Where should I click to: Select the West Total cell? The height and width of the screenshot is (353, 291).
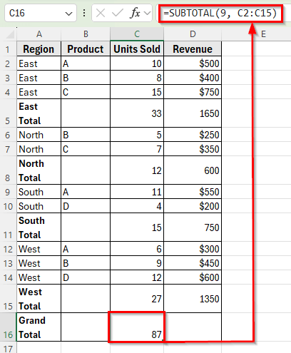(39, 299)
